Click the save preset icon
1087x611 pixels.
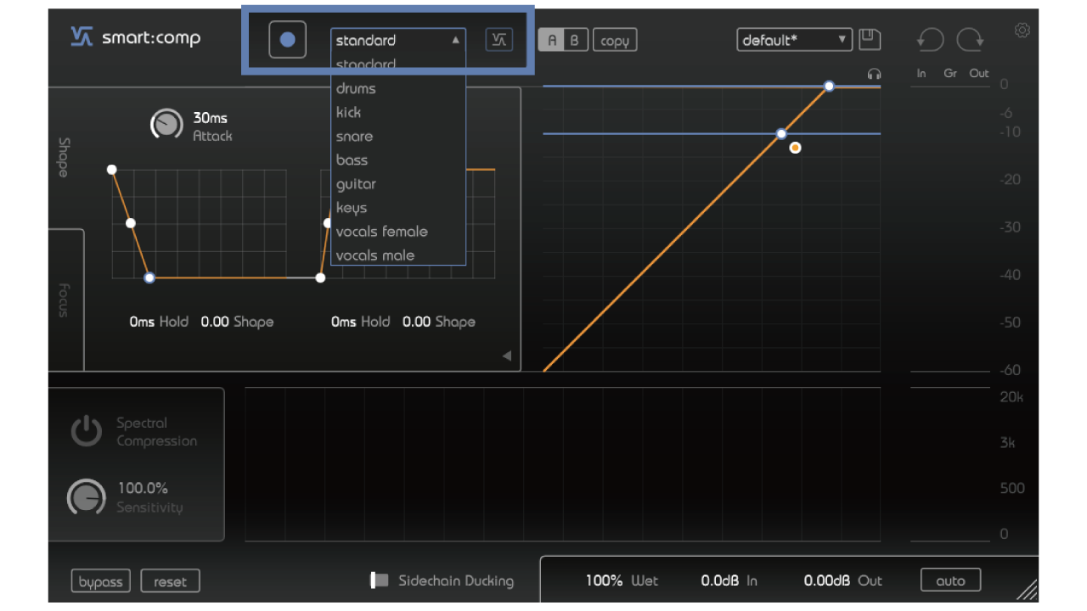(869, 39)
